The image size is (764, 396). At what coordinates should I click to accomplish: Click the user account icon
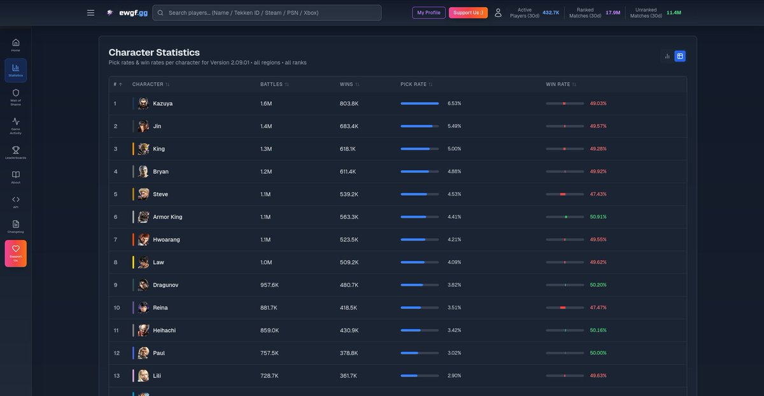pyautogui.click(x=498, y=13)
